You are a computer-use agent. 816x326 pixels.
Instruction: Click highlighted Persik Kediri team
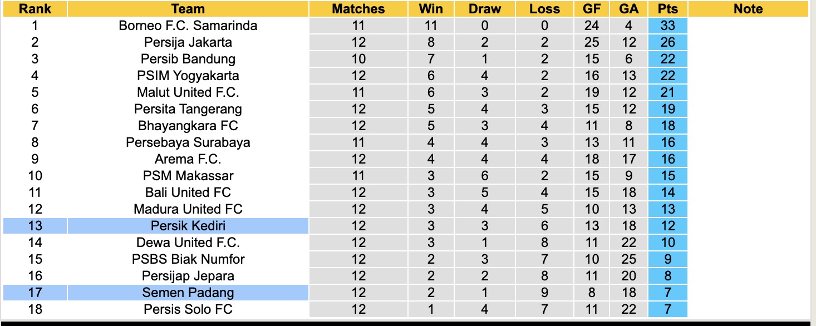[188, 226]
